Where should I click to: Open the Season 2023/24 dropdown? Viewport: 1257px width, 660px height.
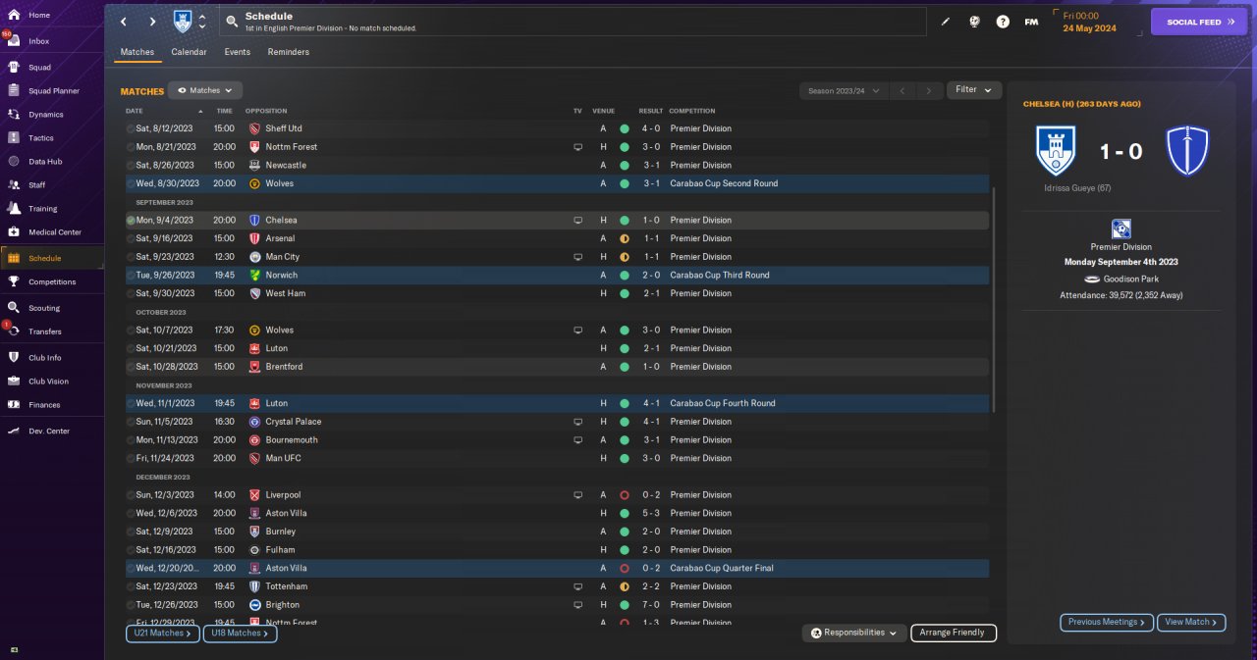[x=844, y=90]
